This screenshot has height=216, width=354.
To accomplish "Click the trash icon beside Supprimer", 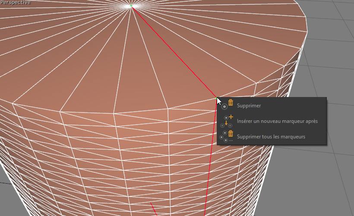I will point(231,103).
